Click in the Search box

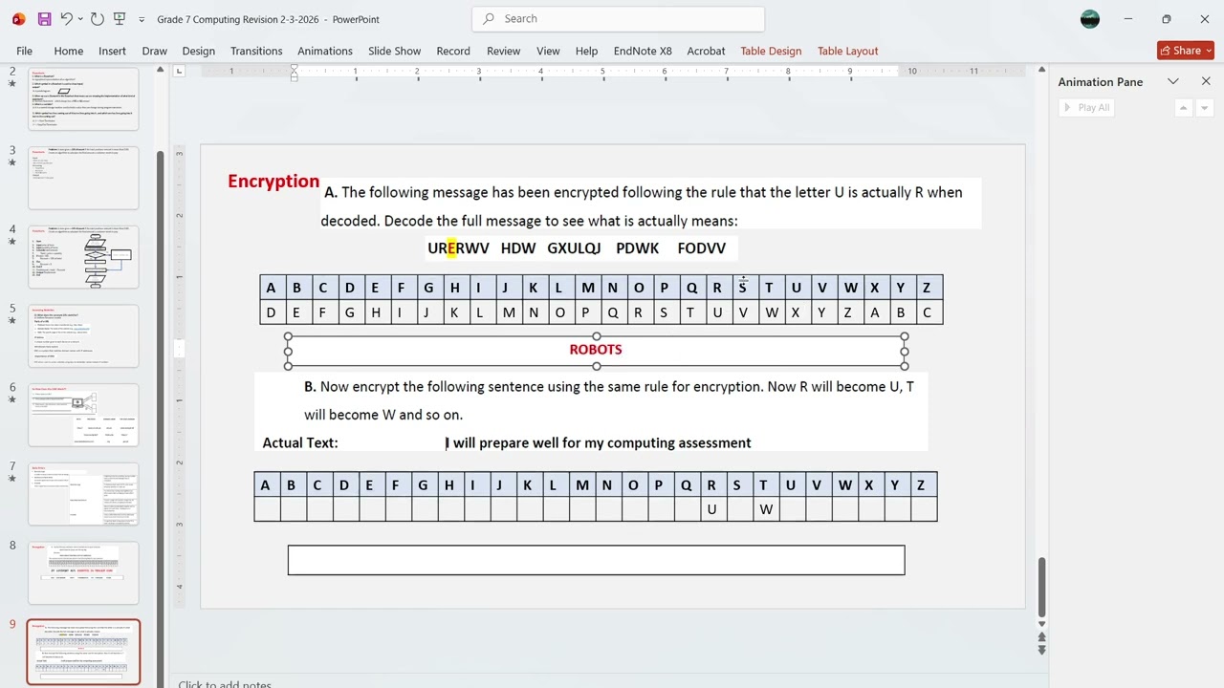click(x=618, y=19)
